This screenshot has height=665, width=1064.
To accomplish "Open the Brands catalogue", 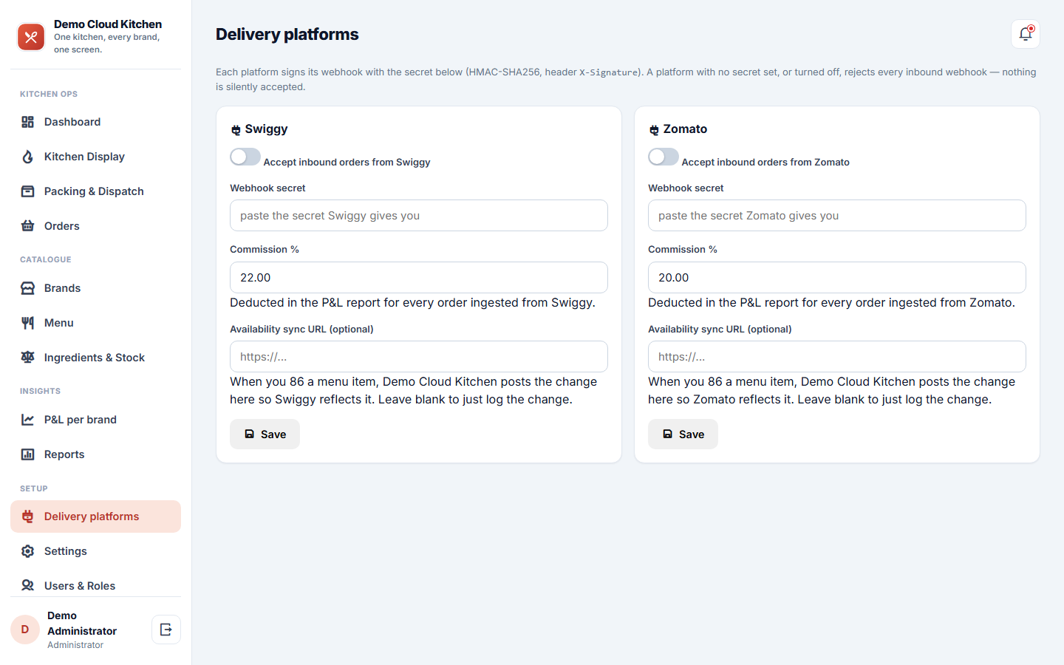I will pos(95,288).
